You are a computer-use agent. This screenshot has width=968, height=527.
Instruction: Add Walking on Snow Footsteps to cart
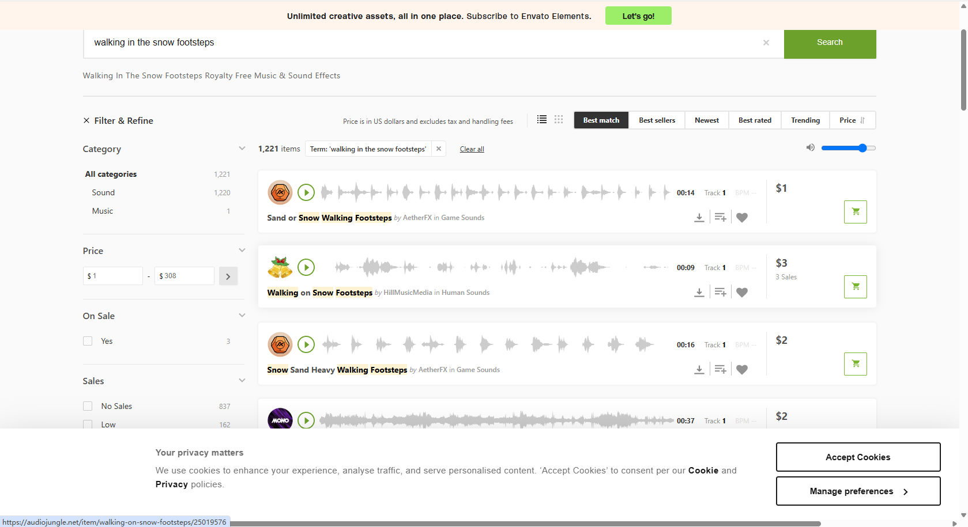pos(856,287)
